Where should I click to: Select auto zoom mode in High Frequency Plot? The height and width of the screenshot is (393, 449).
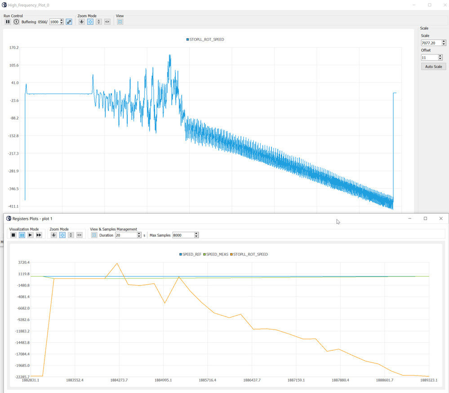tap(82, 22)
